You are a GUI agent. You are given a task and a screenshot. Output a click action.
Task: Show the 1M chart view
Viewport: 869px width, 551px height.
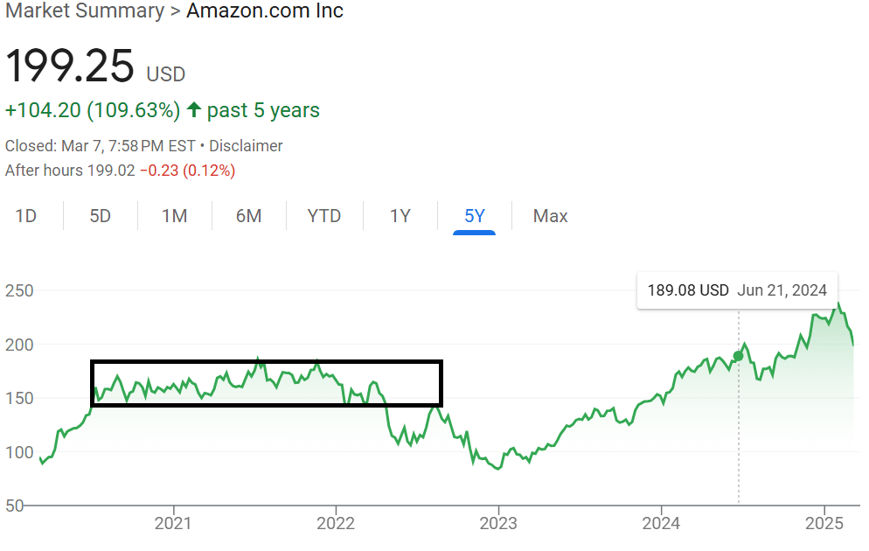click(x=175, y=216)
